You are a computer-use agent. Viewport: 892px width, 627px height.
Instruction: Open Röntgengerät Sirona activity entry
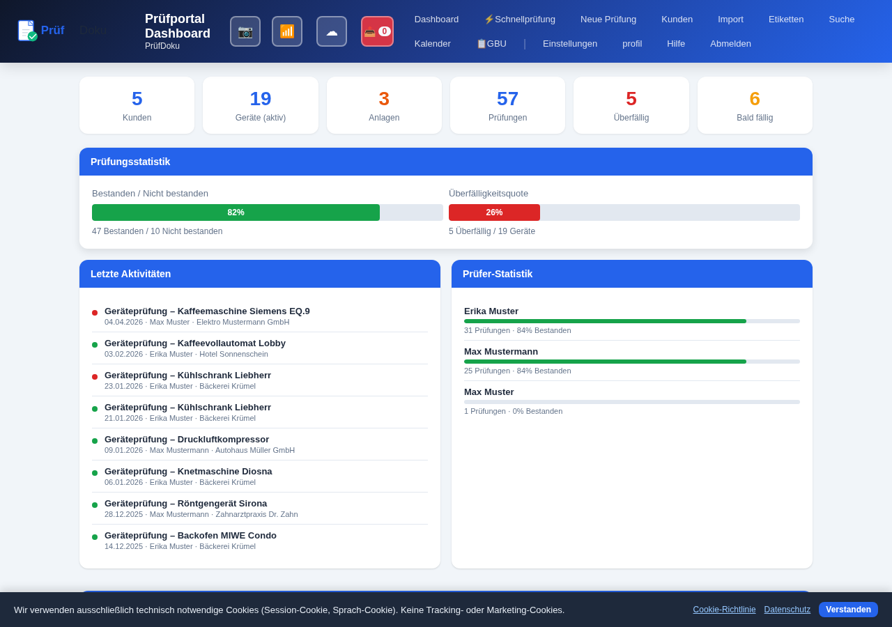click(x=260, y=509)
